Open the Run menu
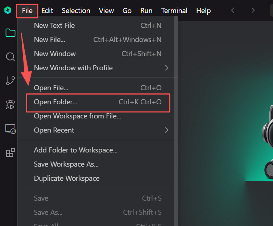The image size is (273, 226). pyautogui.click(x=146, y=11)
